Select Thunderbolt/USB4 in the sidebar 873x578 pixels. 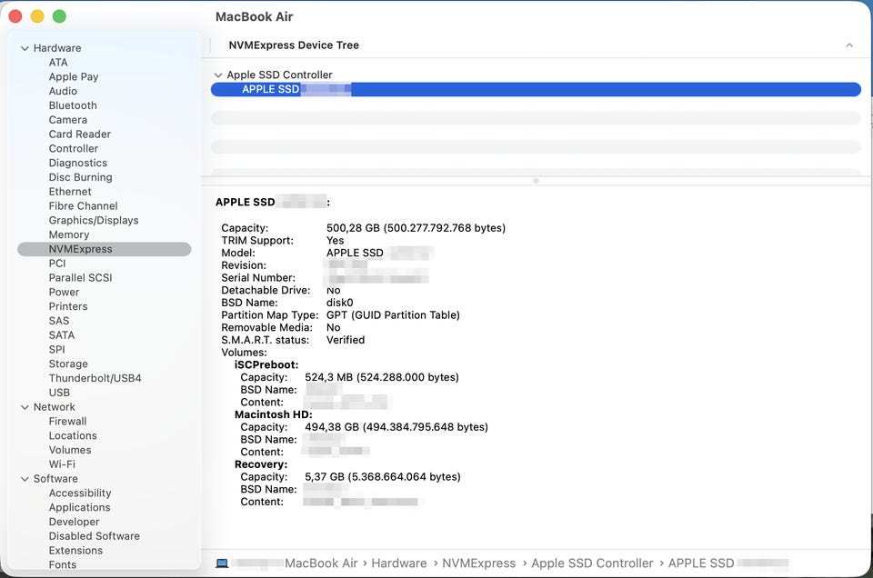tap(95, 378)
